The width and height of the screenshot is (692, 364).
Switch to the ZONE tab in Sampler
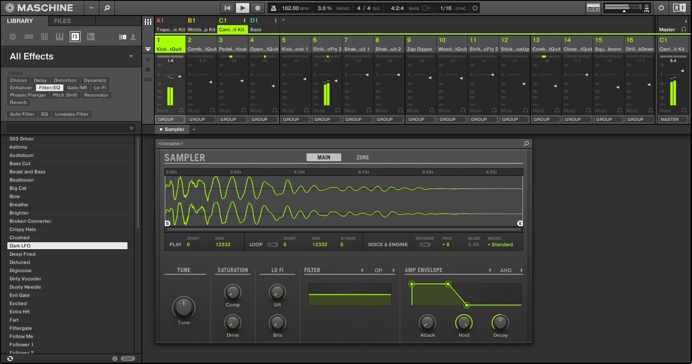tap(362, 157)
